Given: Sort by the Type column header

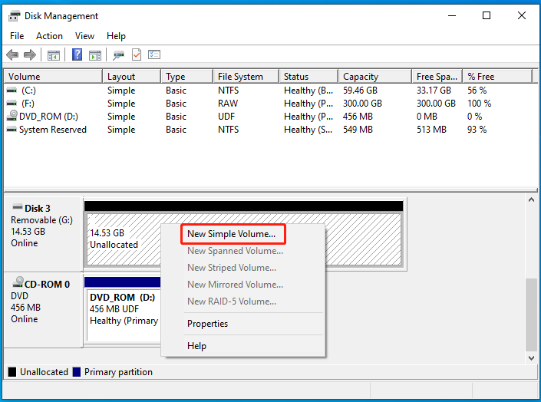Looking at the screenshot, I should click(x=186, y=76).
